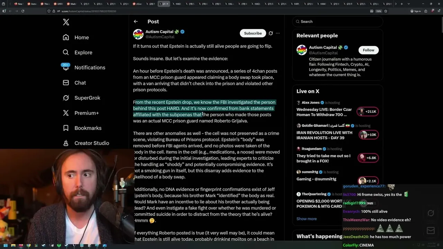This screenshot has height=249, width=443.
Task: Open Spotify from the taskbar
Action: 59,246
